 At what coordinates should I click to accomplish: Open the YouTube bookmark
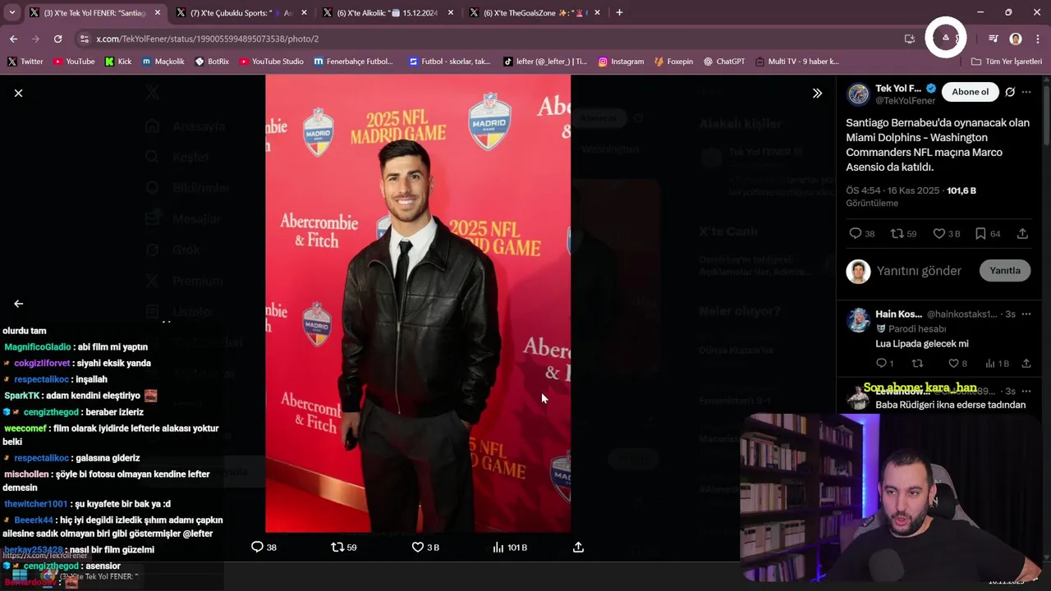pos(74,62)
